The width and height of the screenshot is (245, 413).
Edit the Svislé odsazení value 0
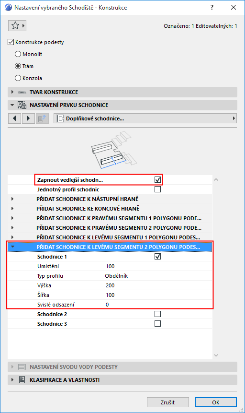coord(107,305)
